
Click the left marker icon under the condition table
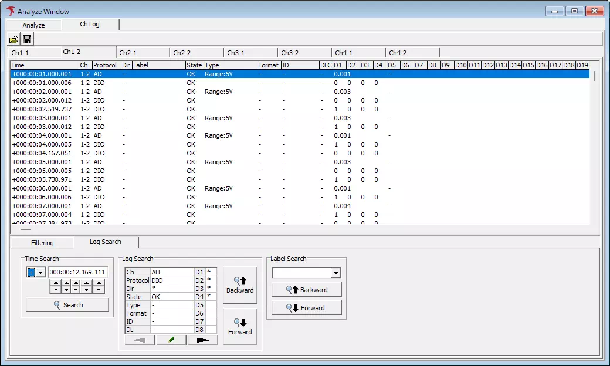click(138, 340)
